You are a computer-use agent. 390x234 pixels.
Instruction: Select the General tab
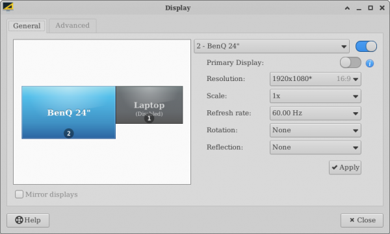[x=27, y=26]
